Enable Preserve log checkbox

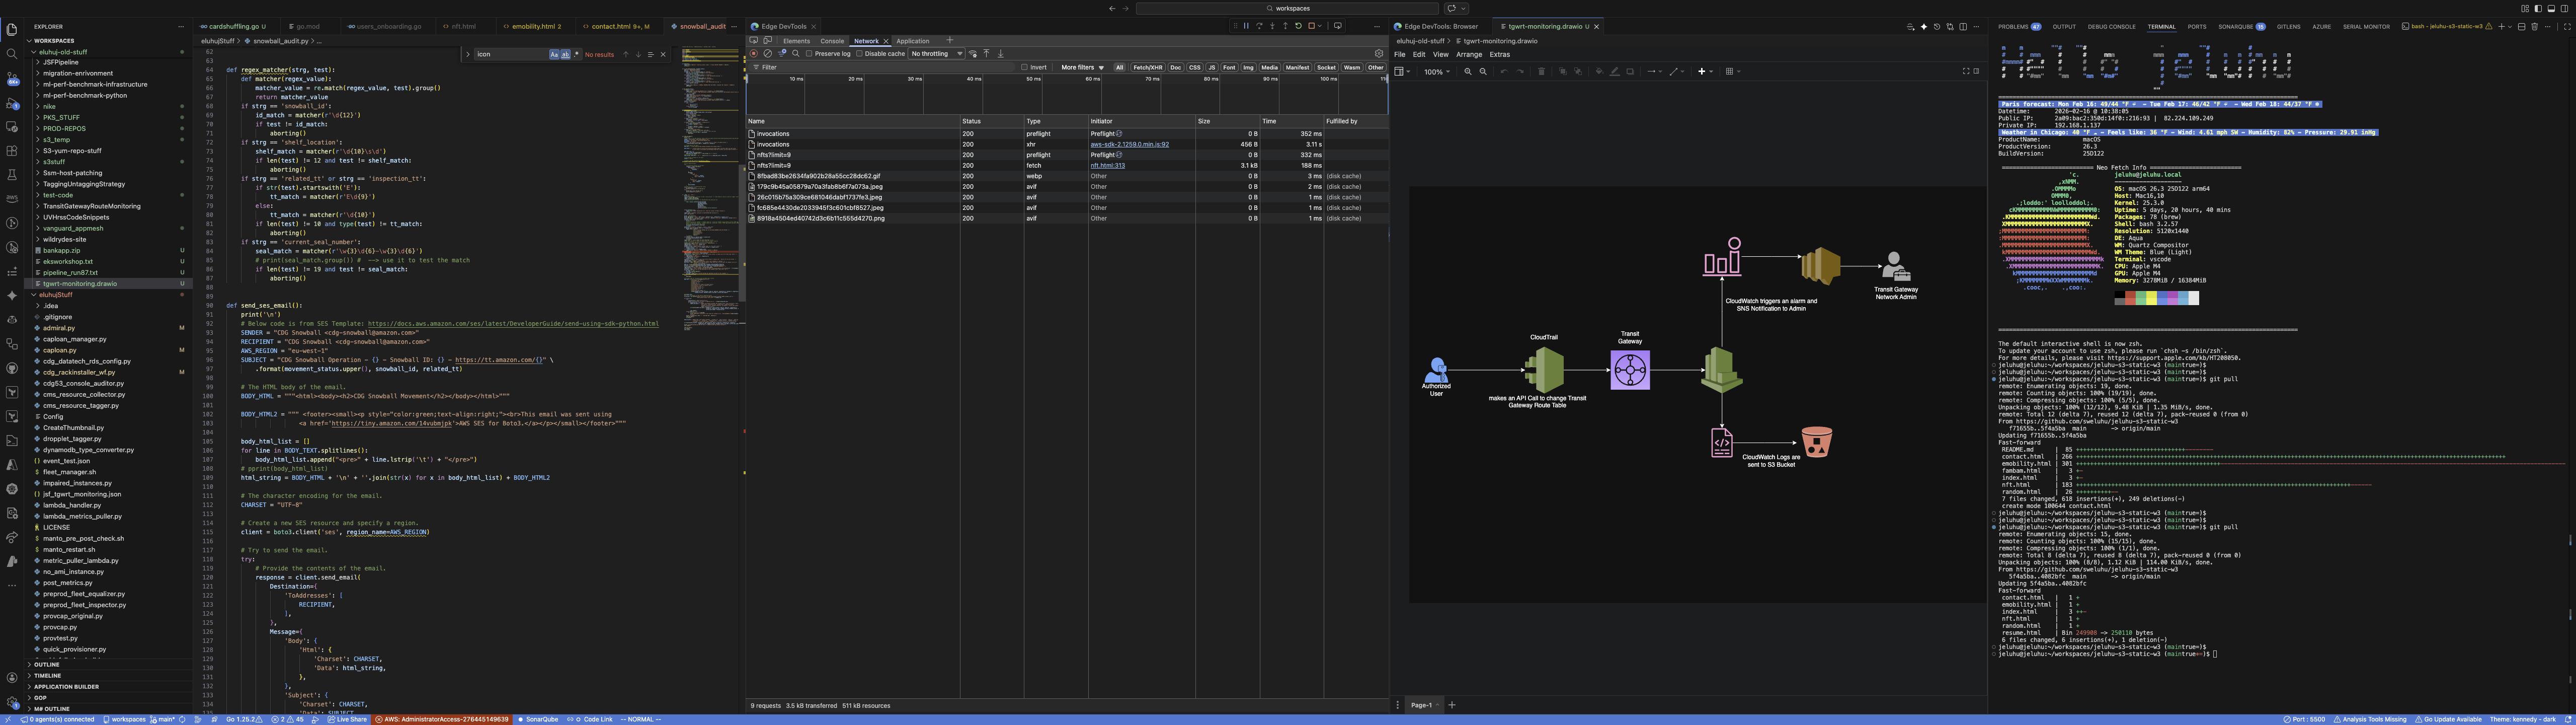[x=809, y=53]
